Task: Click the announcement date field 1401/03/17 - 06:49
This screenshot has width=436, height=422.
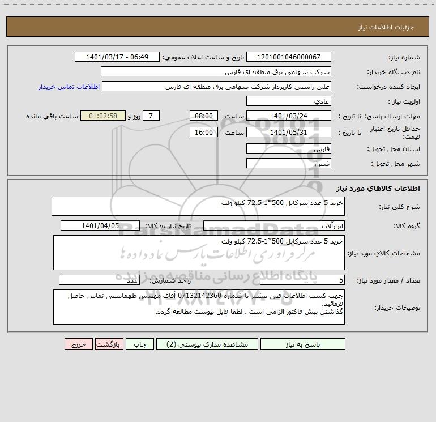Action: point(117,57)
